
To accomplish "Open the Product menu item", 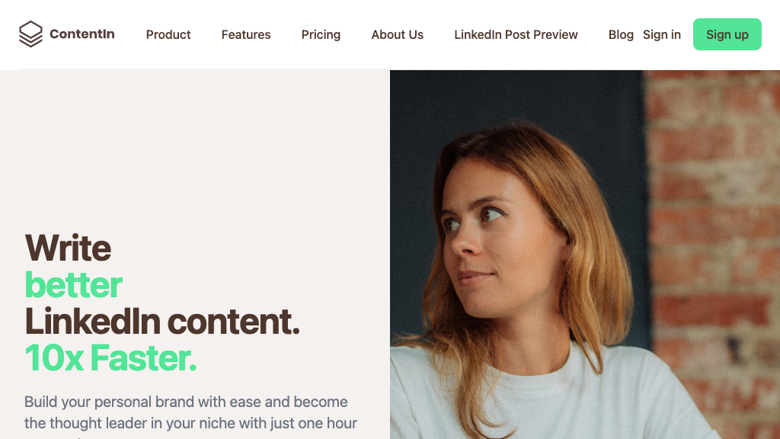I will coord(168,34).
